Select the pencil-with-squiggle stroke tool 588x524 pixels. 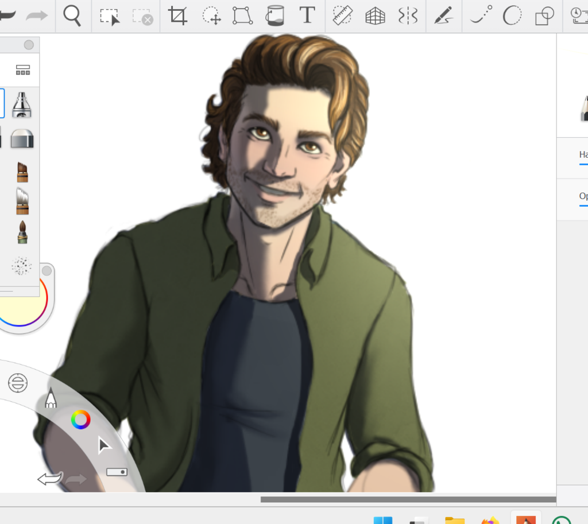(x=444, y=15)
